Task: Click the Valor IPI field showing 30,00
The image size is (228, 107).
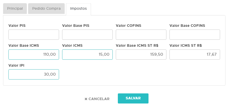Action: coord(34,74)
